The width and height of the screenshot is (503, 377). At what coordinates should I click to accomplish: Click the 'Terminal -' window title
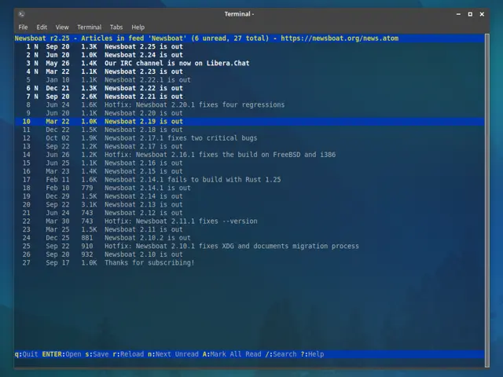point(239,14)
